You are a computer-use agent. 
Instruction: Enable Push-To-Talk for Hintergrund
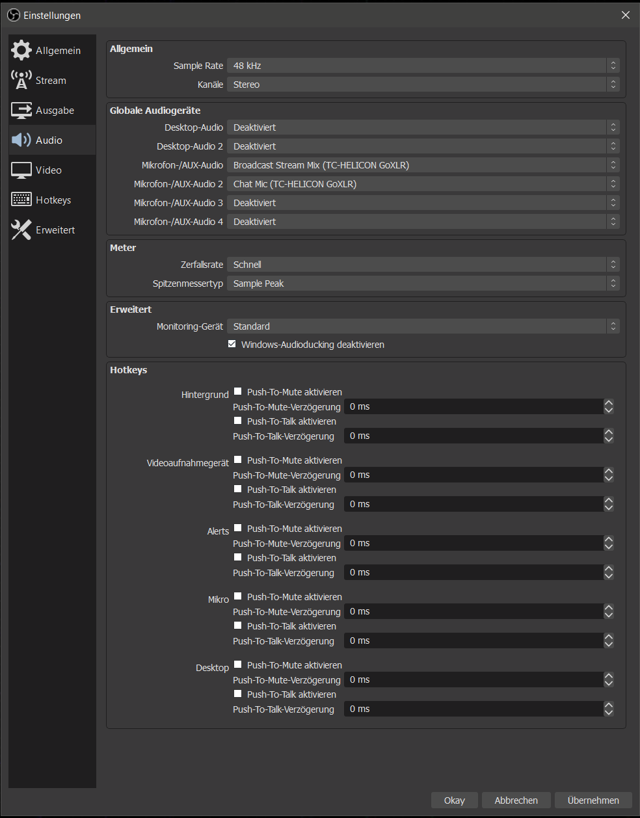click(x=238, y=421)
